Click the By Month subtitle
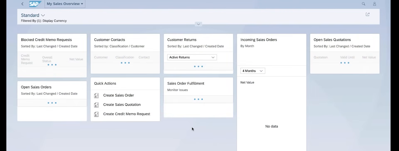Viewport: 399px width, 151px height. tap(247, 46)
